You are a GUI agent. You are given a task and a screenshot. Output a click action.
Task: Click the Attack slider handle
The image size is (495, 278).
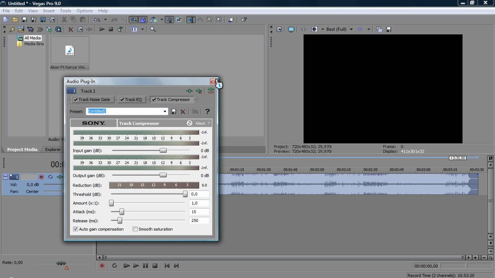(122, 212)
